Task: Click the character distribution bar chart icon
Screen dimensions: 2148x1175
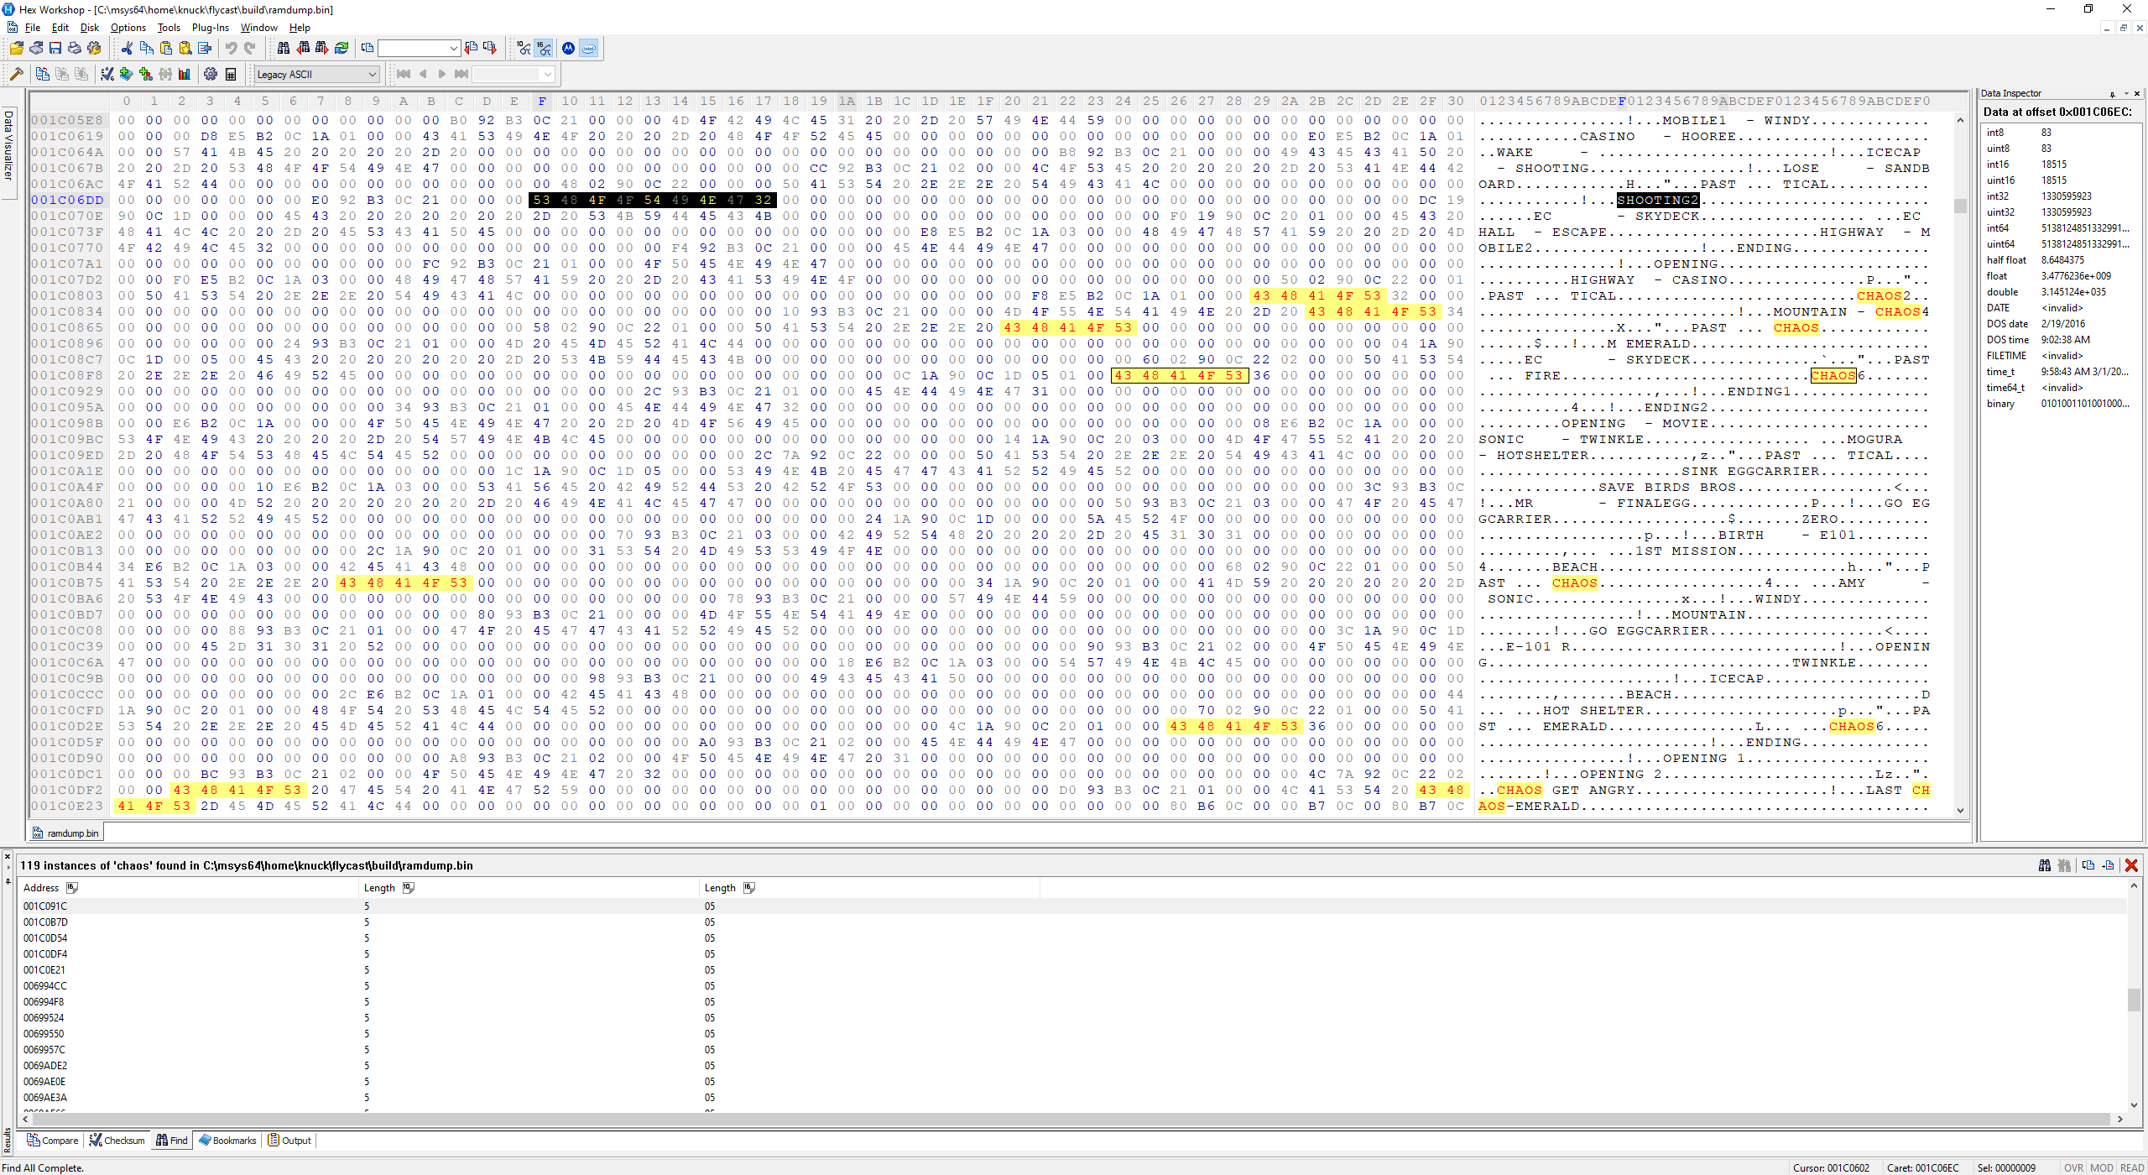Action: tap(185, 75)
